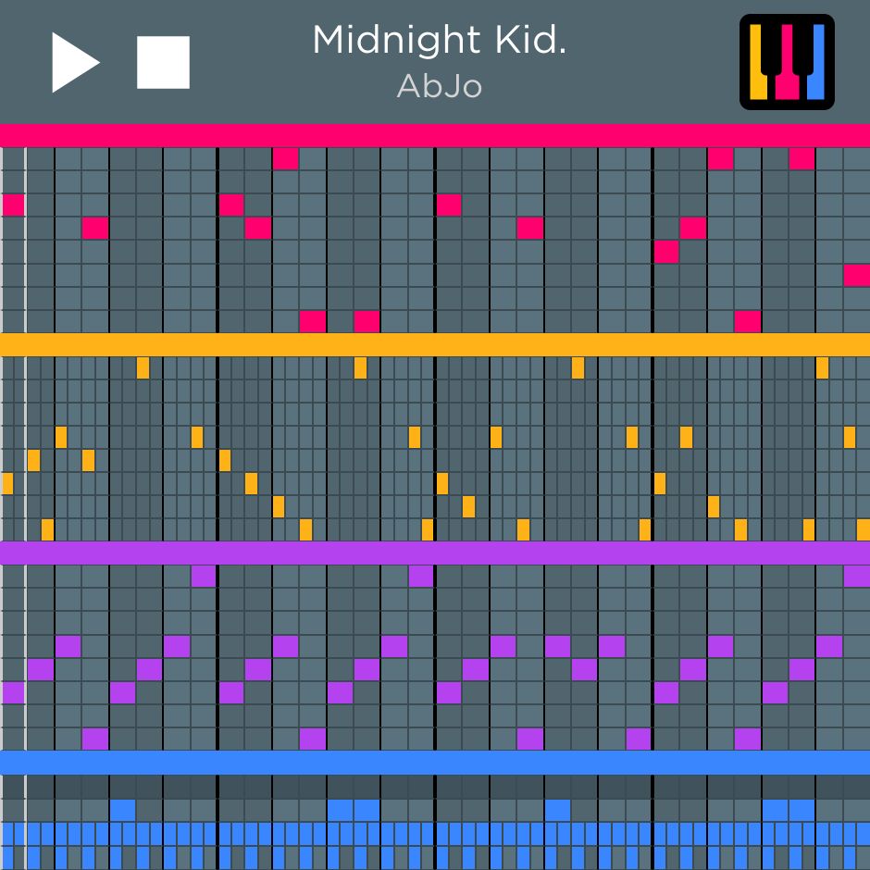Toggle the bottom-row orange note in the first bar

pos(48,530)
